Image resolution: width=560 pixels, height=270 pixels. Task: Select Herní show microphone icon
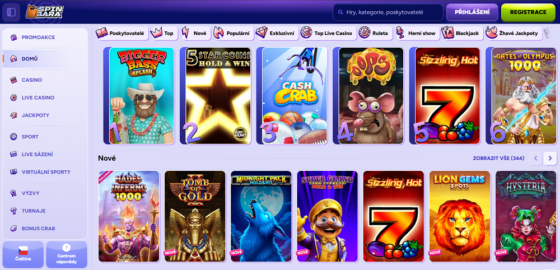(x=400, y=33)
